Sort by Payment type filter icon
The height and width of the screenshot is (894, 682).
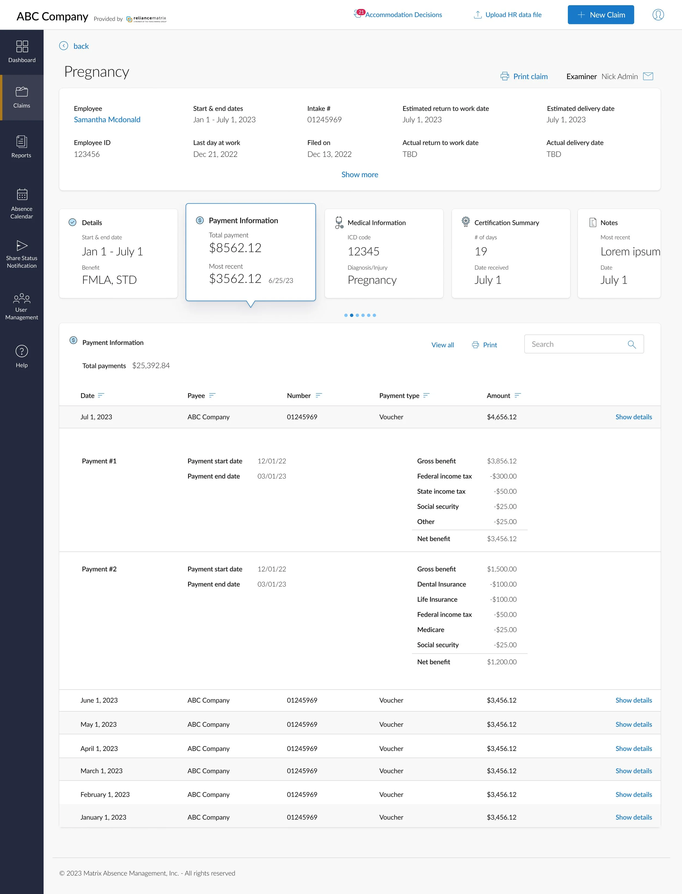pos(426,395)
